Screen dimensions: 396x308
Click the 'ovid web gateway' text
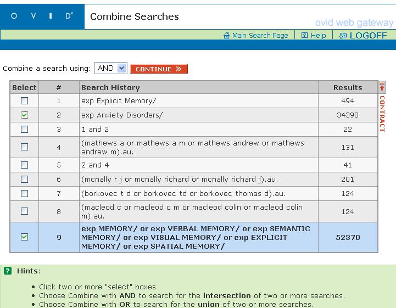click(x=354, y=23)
